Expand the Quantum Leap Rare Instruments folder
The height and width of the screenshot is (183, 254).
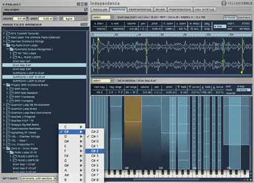tap(4, 113)
